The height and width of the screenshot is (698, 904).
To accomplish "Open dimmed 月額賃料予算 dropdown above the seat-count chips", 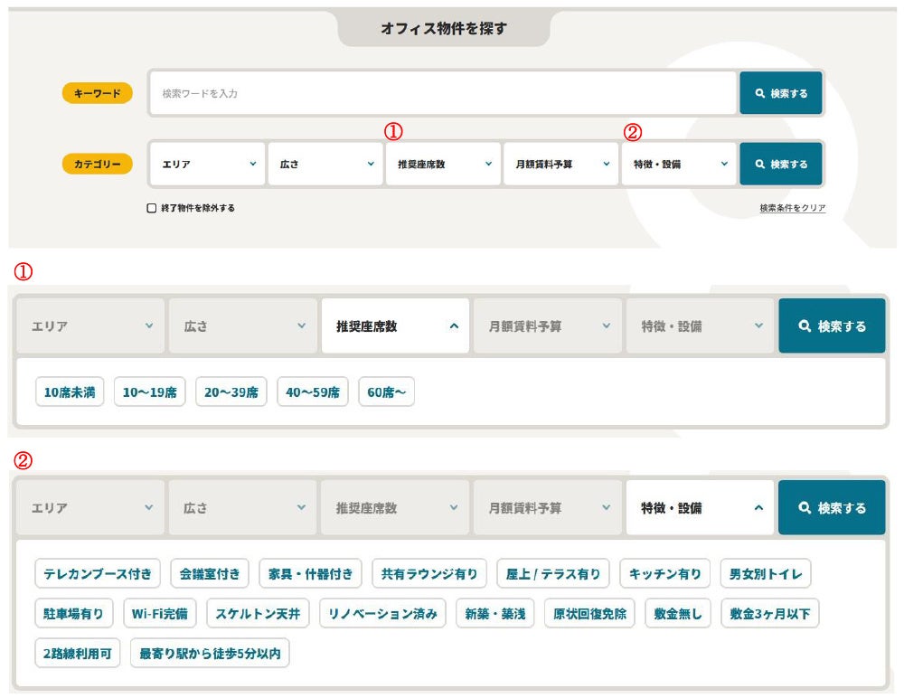I will pos(547,325).
